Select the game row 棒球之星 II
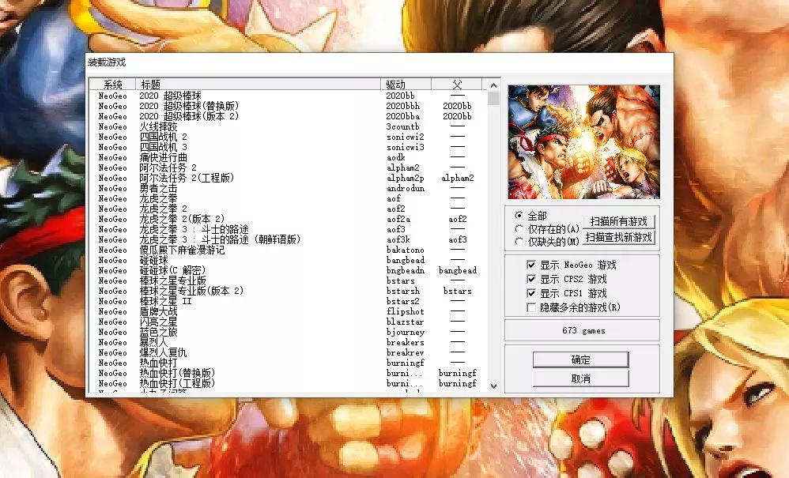789x478 pixels. (289, 301)
